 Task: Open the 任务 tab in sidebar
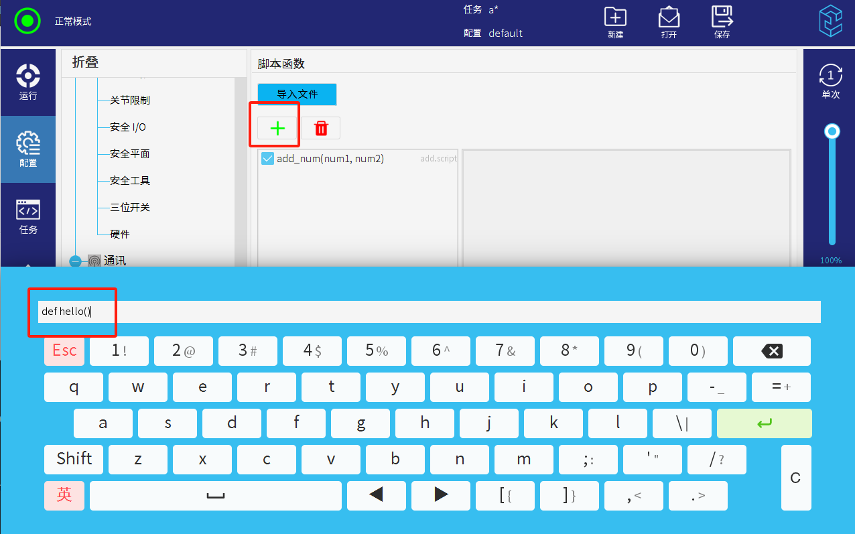pos(28,216)
